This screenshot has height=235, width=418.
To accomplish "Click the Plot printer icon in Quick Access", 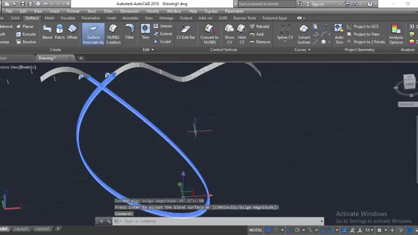I will tap(38, 4).
